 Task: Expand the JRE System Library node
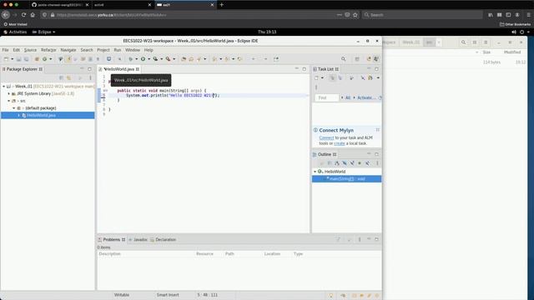pos(9,93)
